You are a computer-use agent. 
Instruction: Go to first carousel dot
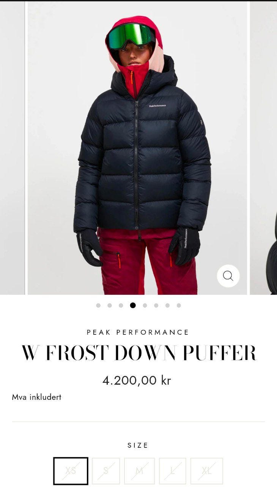(x=98, y=305)
